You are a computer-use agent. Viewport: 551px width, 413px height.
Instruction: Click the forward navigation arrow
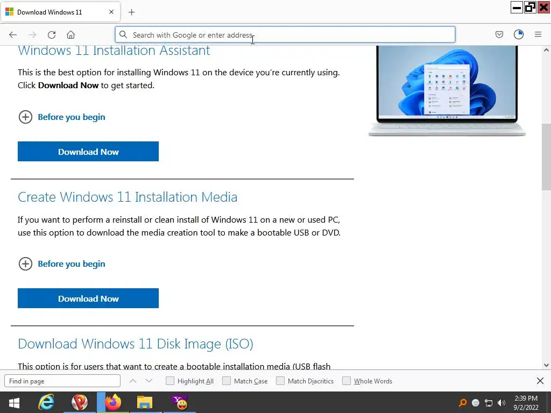[x=32, y=34]
